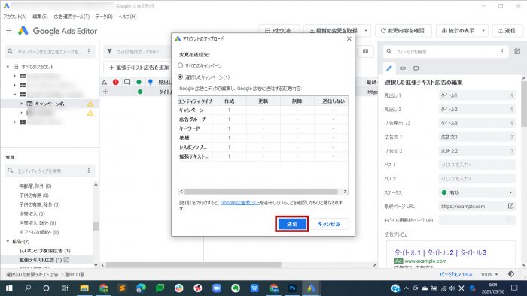This screenshot has width=527, height=296.
Task: Click 変更内容を確認 button
Action: 402,31
